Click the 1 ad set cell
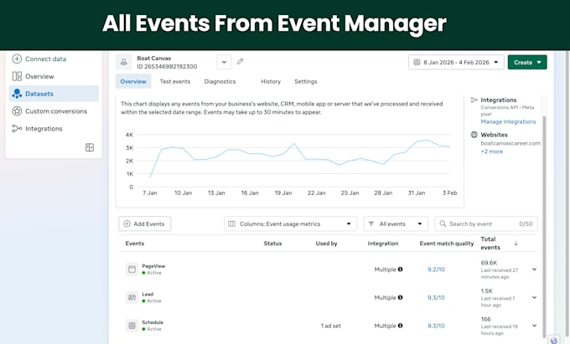570x344 pixels. 331,326
